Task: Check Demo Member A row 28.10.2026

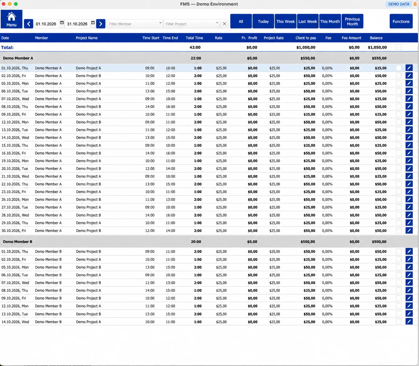Action: coord(399,215)
